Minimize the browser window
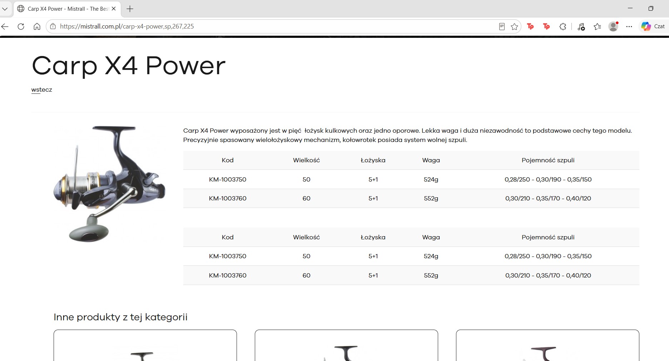Screen dimensions: 669x361 630,8
